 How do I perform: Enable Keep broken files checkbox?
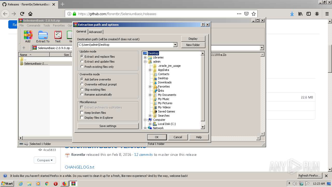pyautogui.click(x=82, y=112)
